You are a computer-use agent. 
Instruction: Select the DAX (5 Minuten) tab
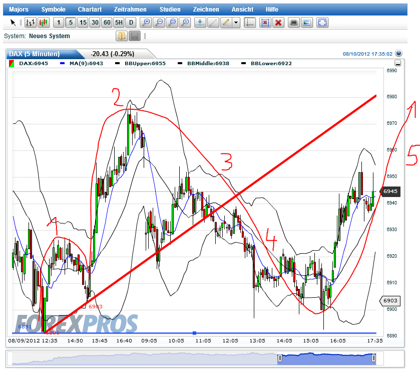(34, 54)
